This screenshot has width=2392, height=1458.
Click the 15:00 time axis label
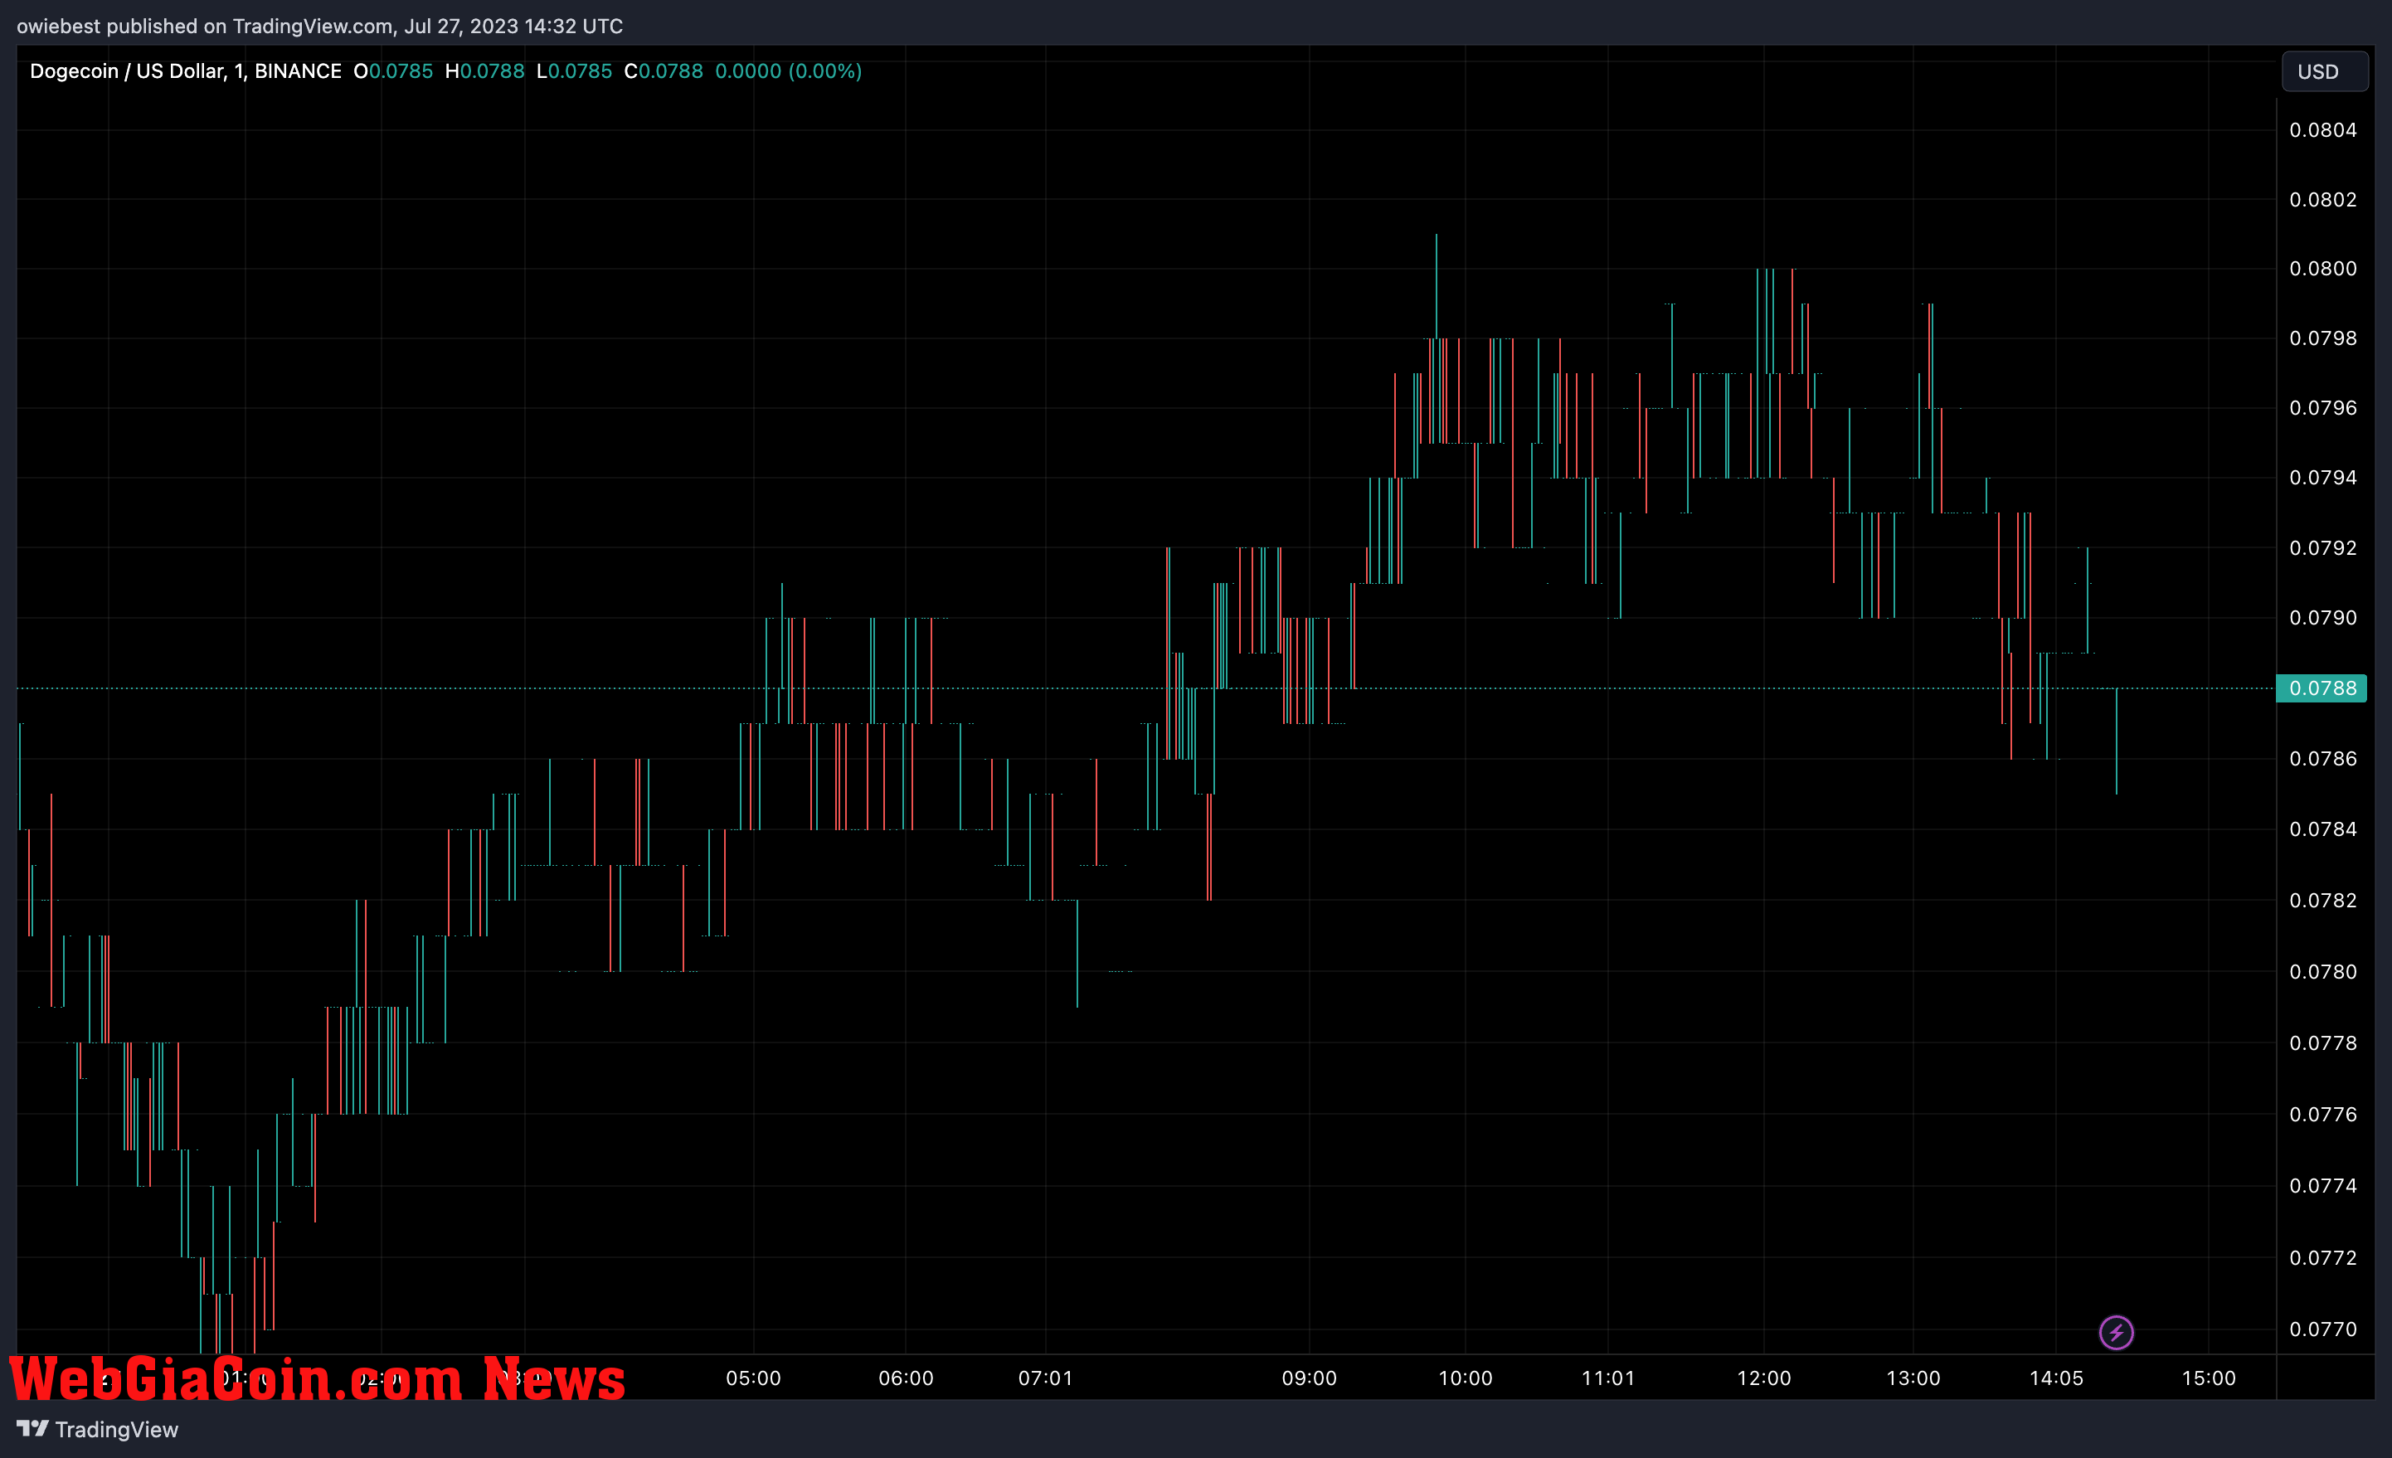pos(2209,1378)
